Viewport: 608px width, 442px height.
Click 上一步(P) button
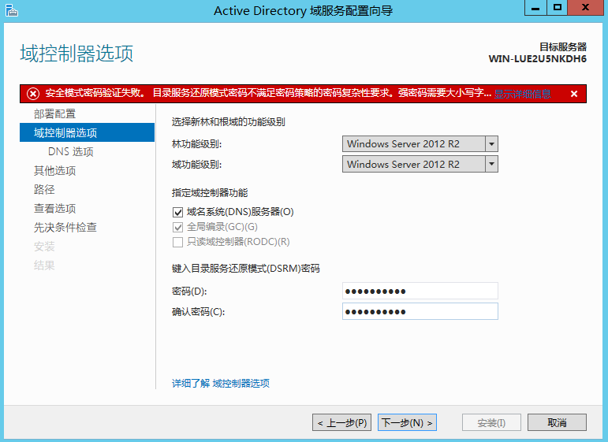point(342,422)
